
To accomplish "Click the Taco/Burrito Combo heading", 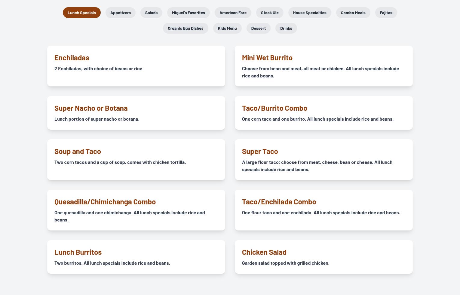I will click(x=274, y=108).
